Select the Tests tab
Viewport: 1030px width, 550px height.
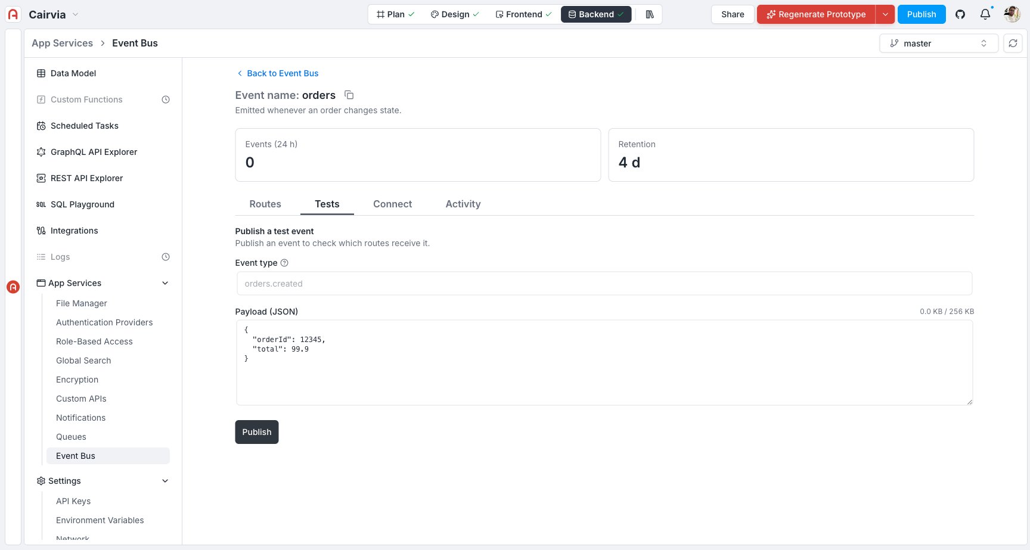pyautogui.click(x=327, y=204)
